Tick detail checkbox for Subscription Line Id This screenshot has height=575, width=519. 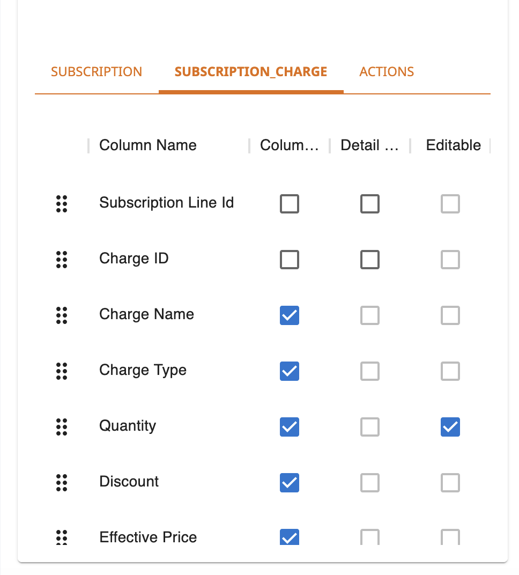pyautogui.click(x=370, y=203)
